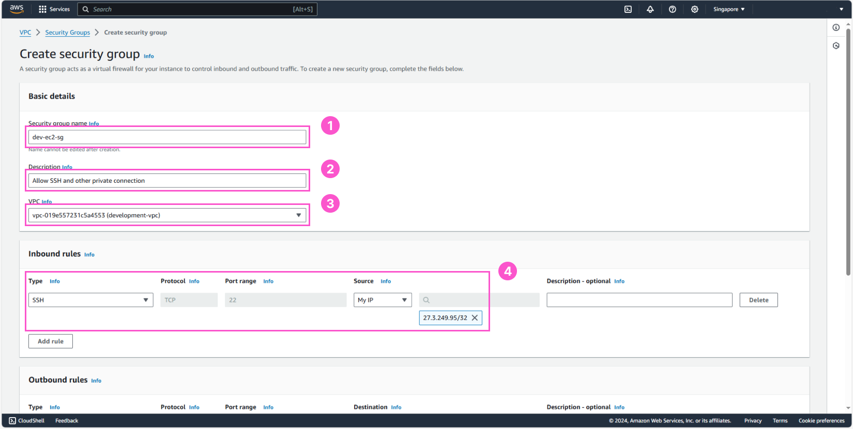Open Info link next to page title
Screen dimensions: 853x429
[x=149, y=56]
